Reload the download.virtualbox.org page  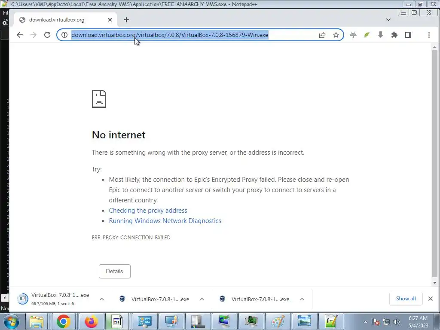47,35
